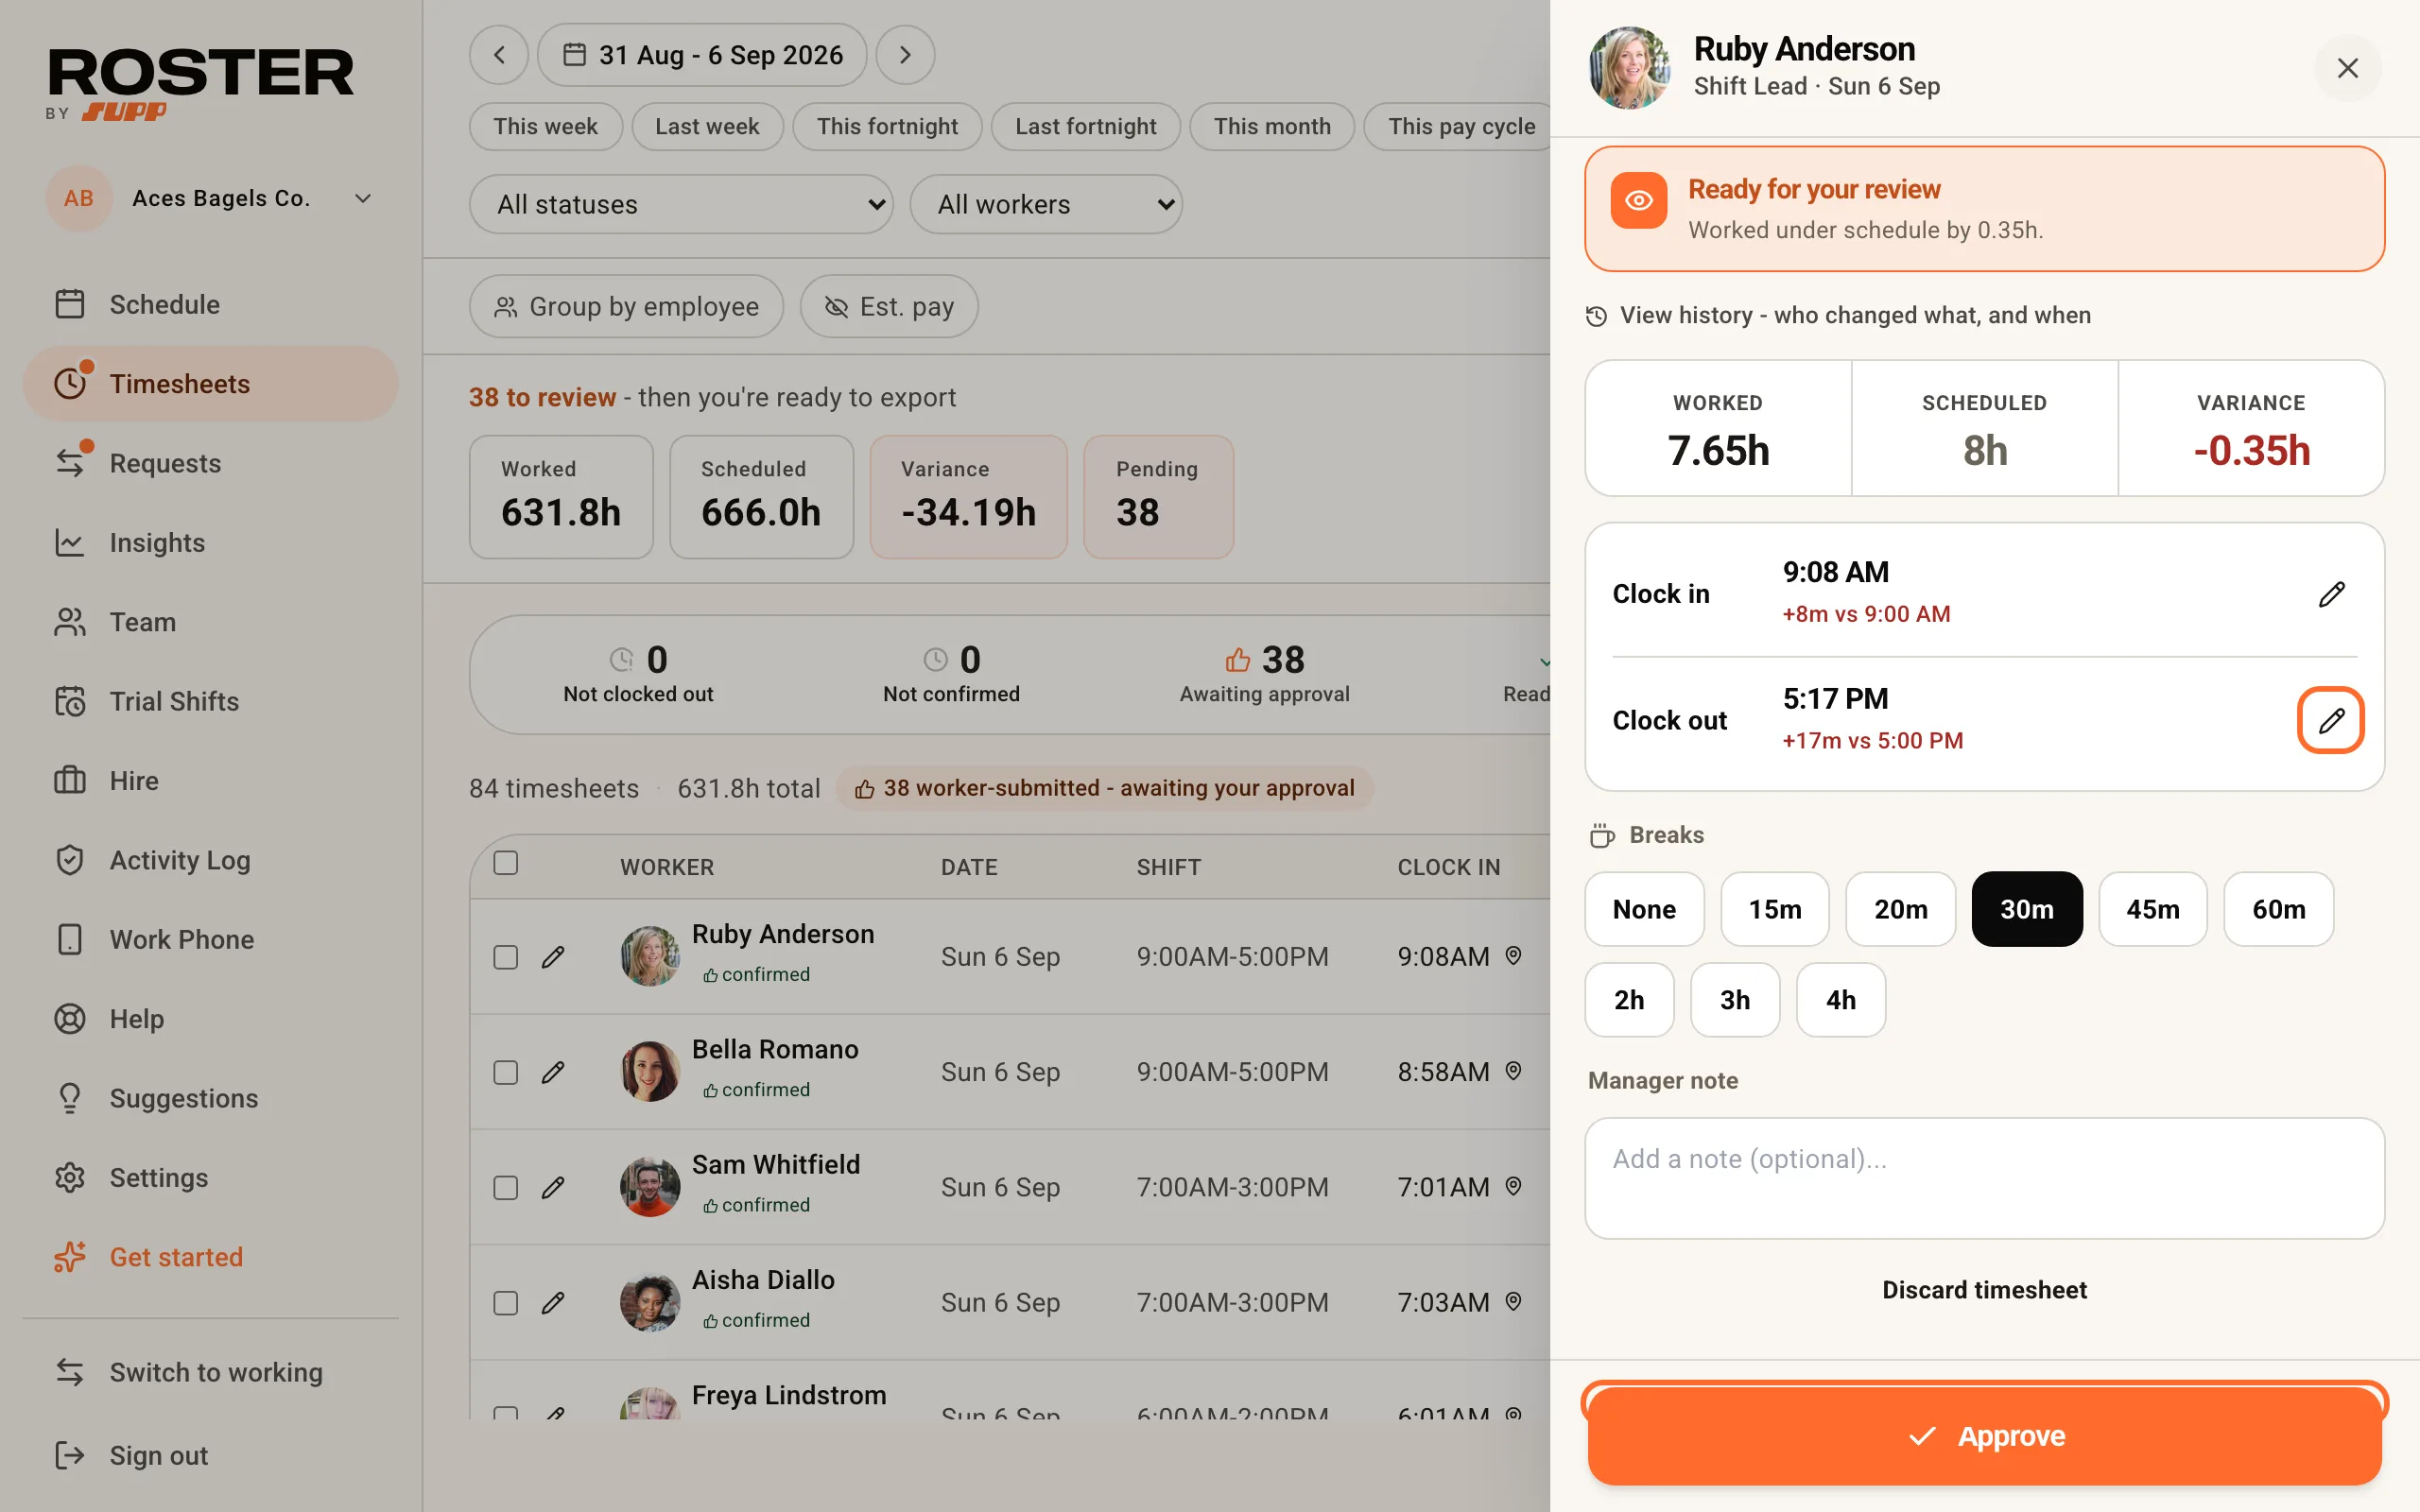Select the 45m break option
Image resolution: width=2420 pixels, height=1512 pixels.
click(x=2152, y=909)
